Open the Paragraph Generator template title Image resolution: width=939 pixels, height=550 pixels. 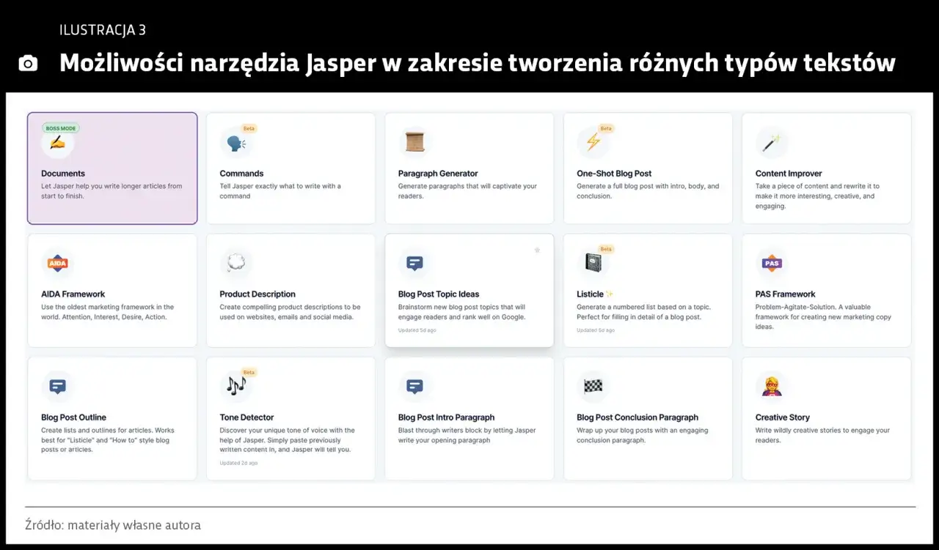[438, 174]
